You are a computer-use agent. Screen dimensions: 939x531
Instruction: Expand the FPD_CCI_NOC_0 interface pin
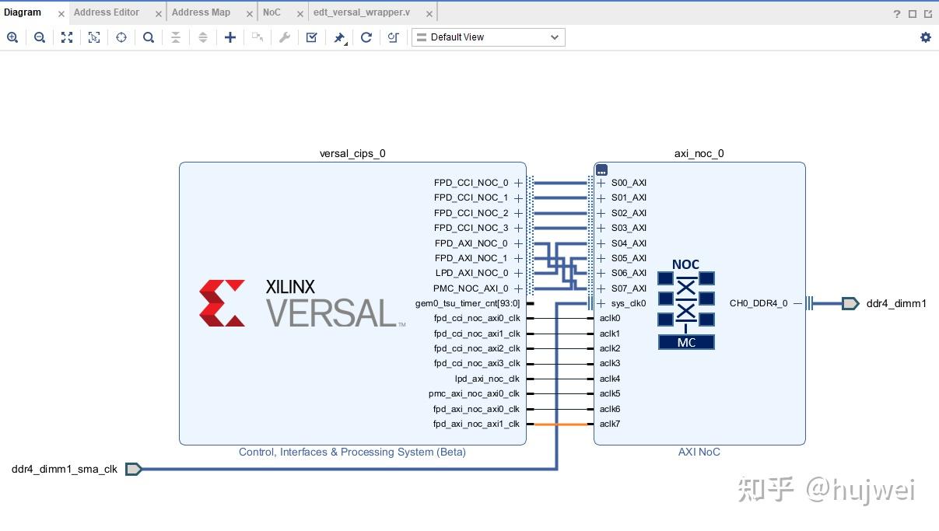[x=517, y=182]
